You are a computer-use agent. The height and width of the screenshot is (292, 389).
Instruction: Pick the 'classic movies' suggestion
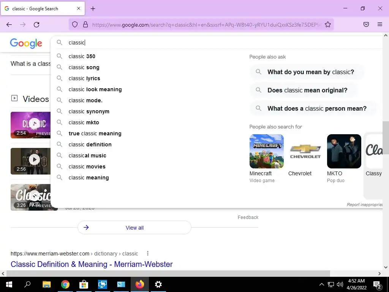pos(87,167)
